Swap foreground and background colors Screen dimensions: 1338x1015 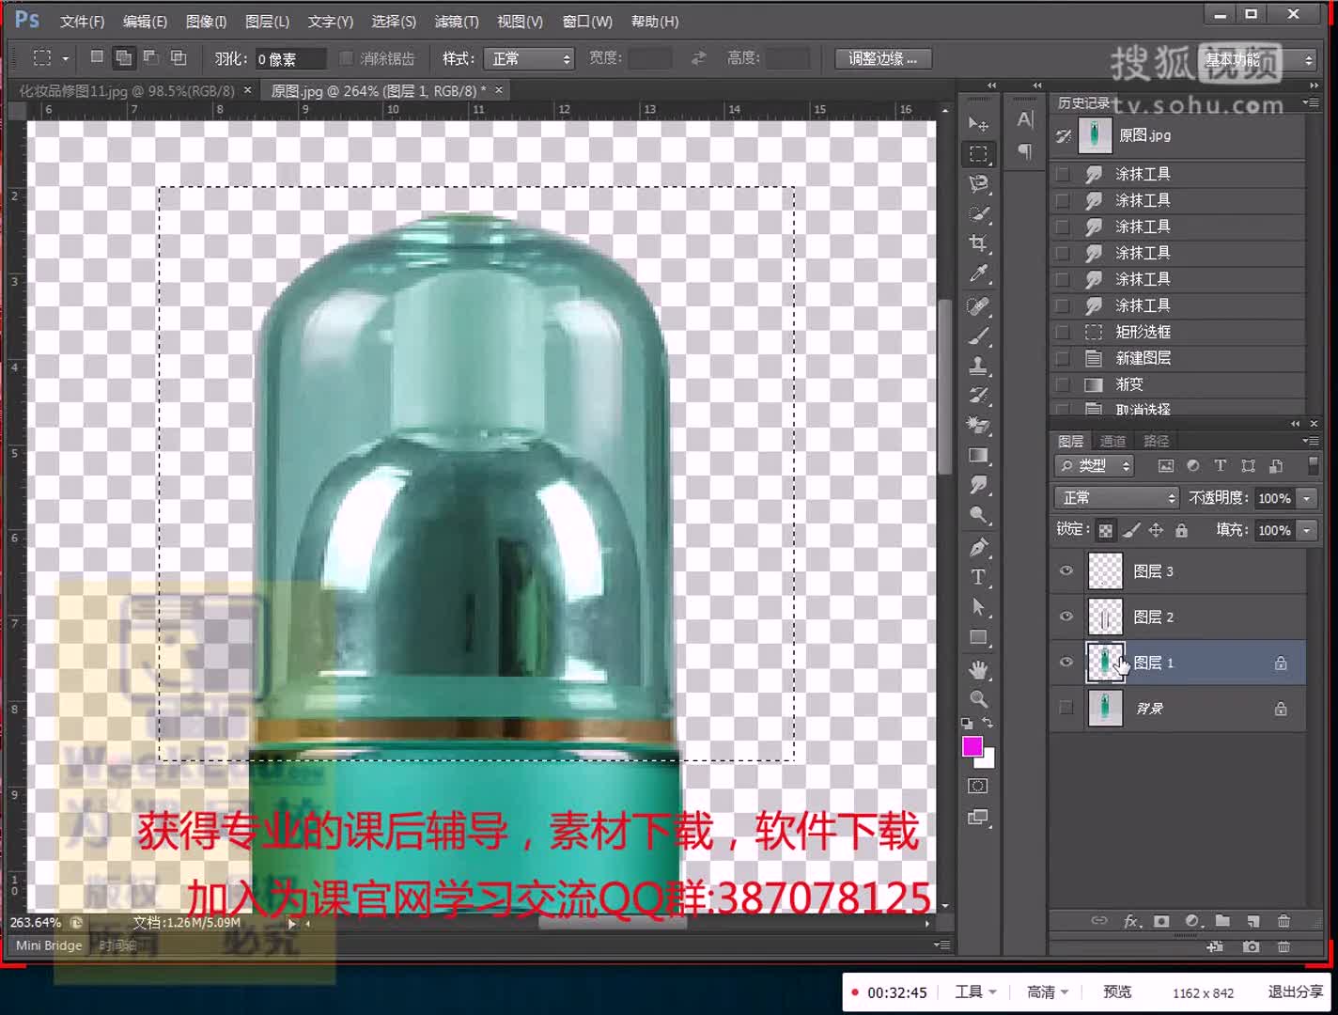click(988, 723)
